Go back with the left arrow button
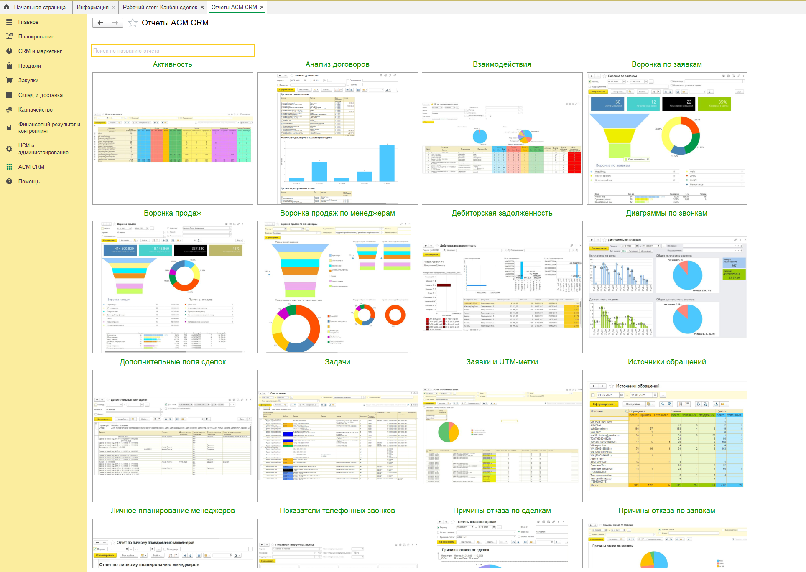 100,23
